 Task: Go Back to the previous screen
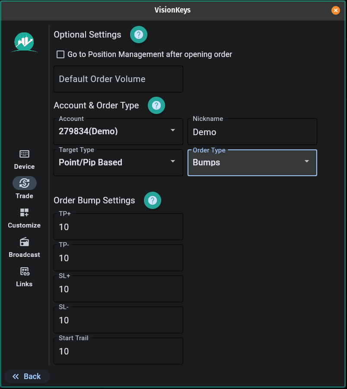tap(27, 376)
